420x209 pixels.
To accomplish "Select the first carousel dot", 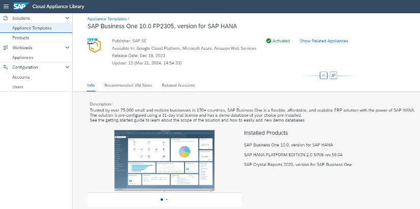I will tap(162, 199).
